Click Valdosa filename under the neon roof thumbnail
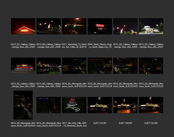This screenshot has height=137, width=174. (x=23, y=46)
